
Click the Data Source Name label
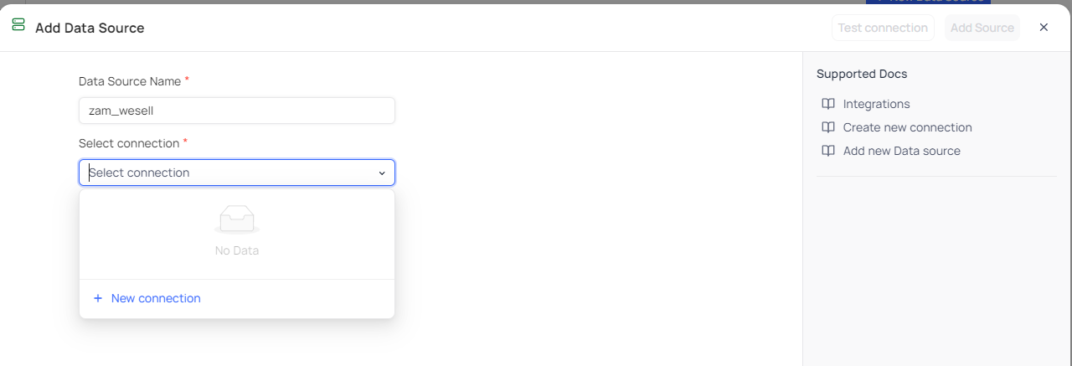(130, 81)
